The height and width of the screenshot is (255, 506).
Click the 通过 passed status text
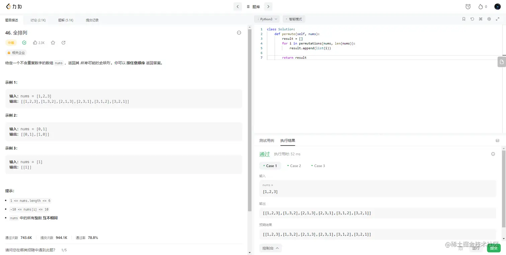pos(264,154)
